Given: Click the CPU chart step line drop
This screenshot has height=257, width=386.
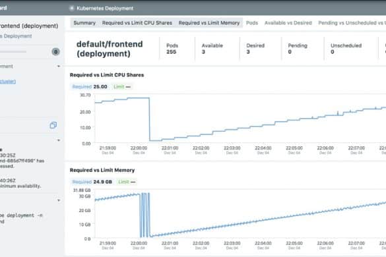Looking at the screenshot, I should [x=149, y=119].
